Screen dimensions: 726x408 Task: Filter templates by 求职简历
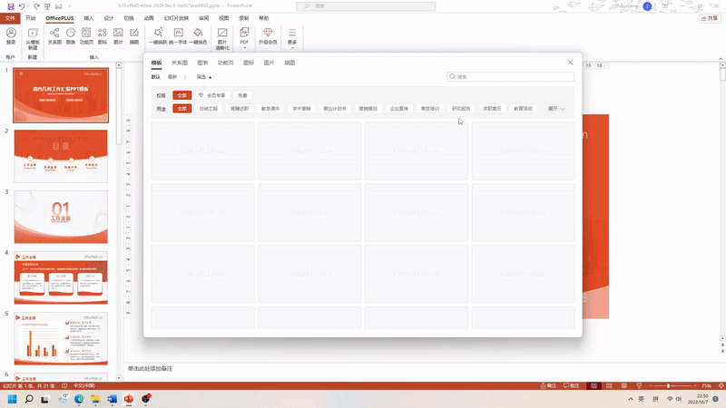click(492, 109)
